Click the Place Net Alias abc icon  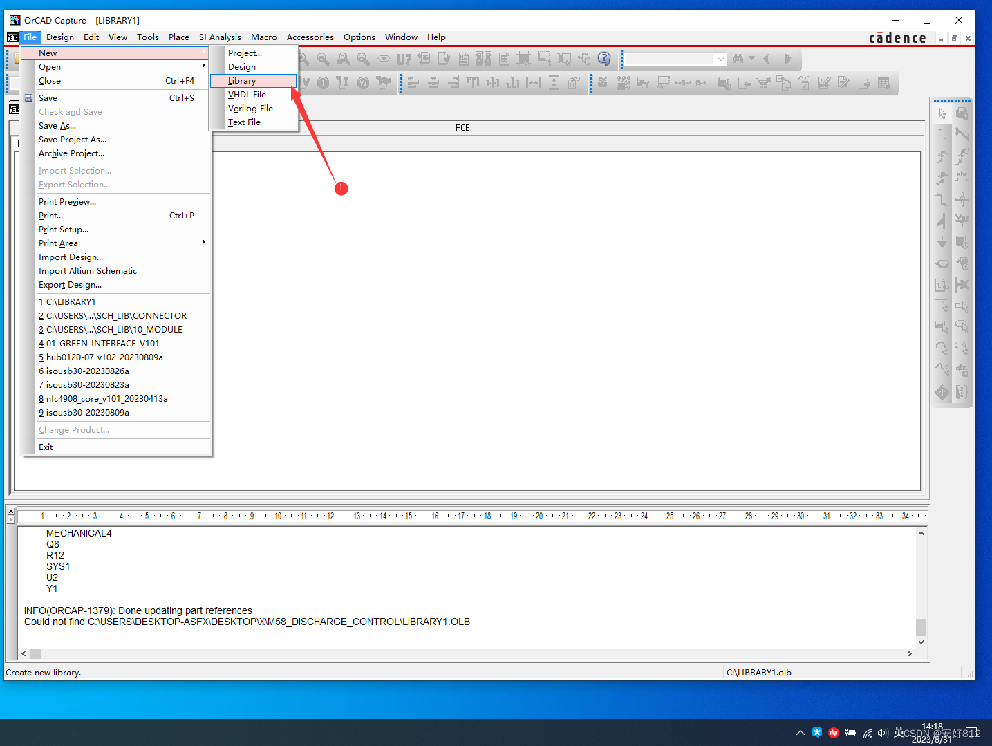coord(962,177)
